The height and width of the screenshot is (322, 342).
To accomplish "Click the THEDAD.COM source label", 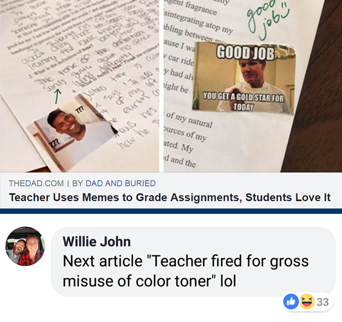I will pos(36,184).
